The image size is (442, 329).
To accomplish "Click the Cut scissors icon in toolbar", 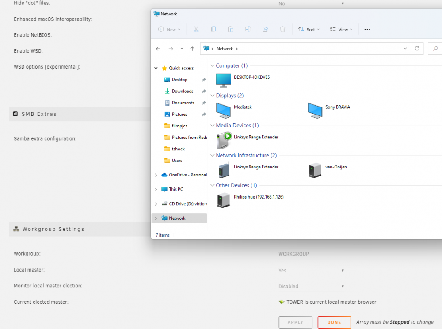I will pos(196,29).
